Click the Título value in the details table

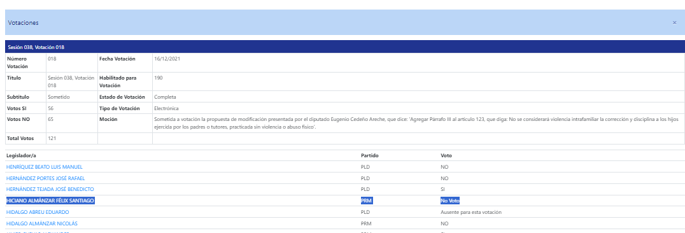coord(71,81)
